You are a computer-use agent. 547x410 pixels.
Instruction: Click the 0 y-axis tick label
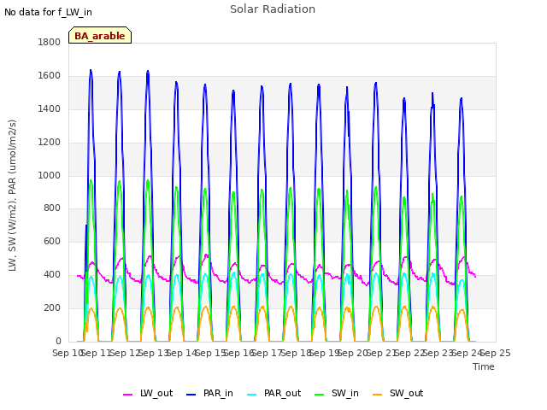[58, 341]
